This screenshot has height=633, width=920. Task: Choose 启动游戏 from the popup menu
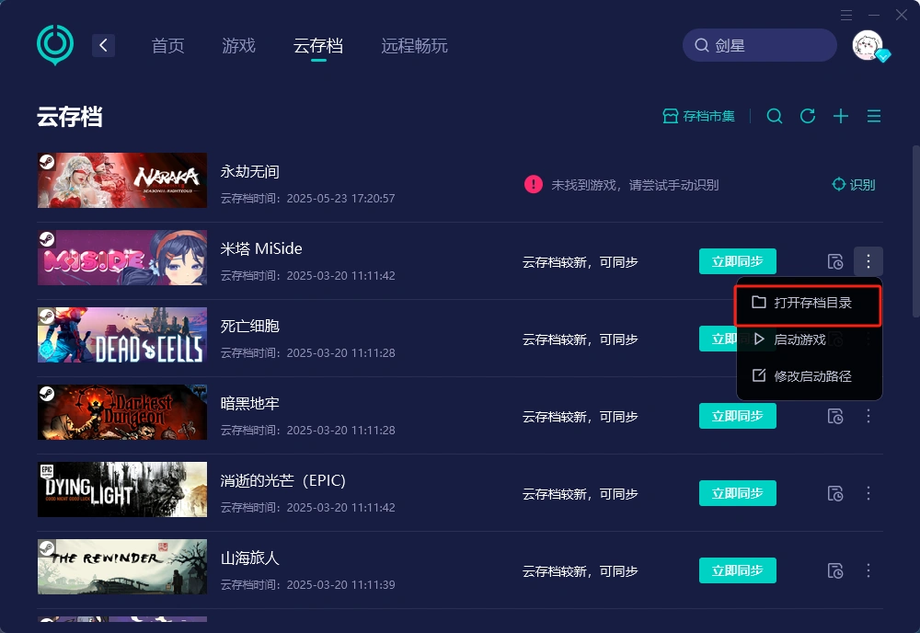click(809, 340)
